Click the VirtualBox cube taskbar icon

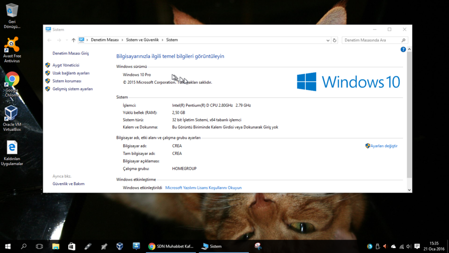click(x=120, y=247)
